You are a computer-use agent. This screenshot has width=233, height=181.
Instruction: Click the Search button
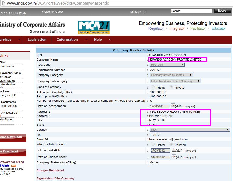tap(223, 11)
